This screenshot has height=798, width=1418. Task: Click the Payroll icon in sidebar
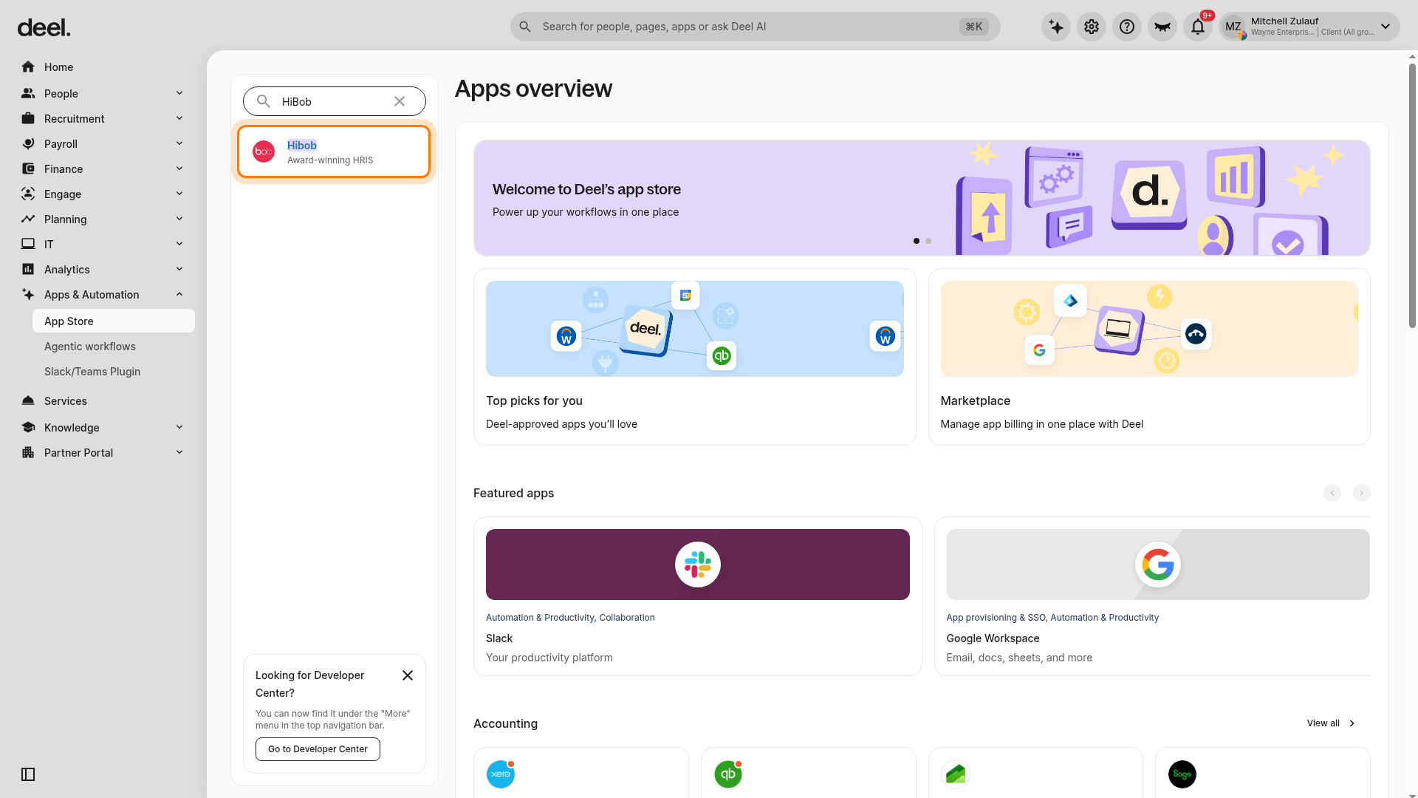[28, 144]
